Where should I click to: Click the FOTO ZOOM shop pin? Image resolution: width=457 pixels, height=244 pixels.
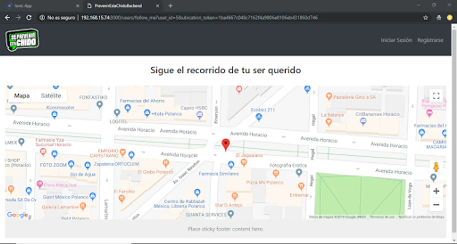pyautogui.click(x=71, y=164)
